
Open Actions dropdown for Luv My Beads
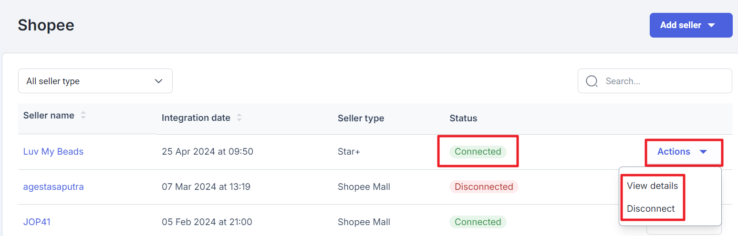tap(684, 152)
